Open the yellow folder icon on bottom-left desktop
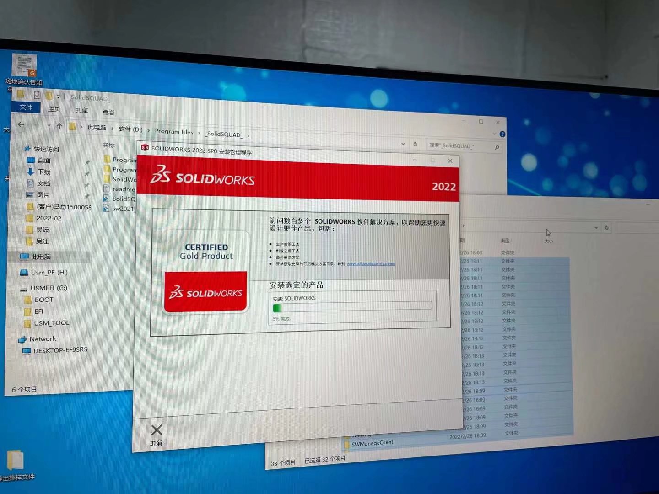This screenshot has width=659, height=494. [x=15, y=460]
